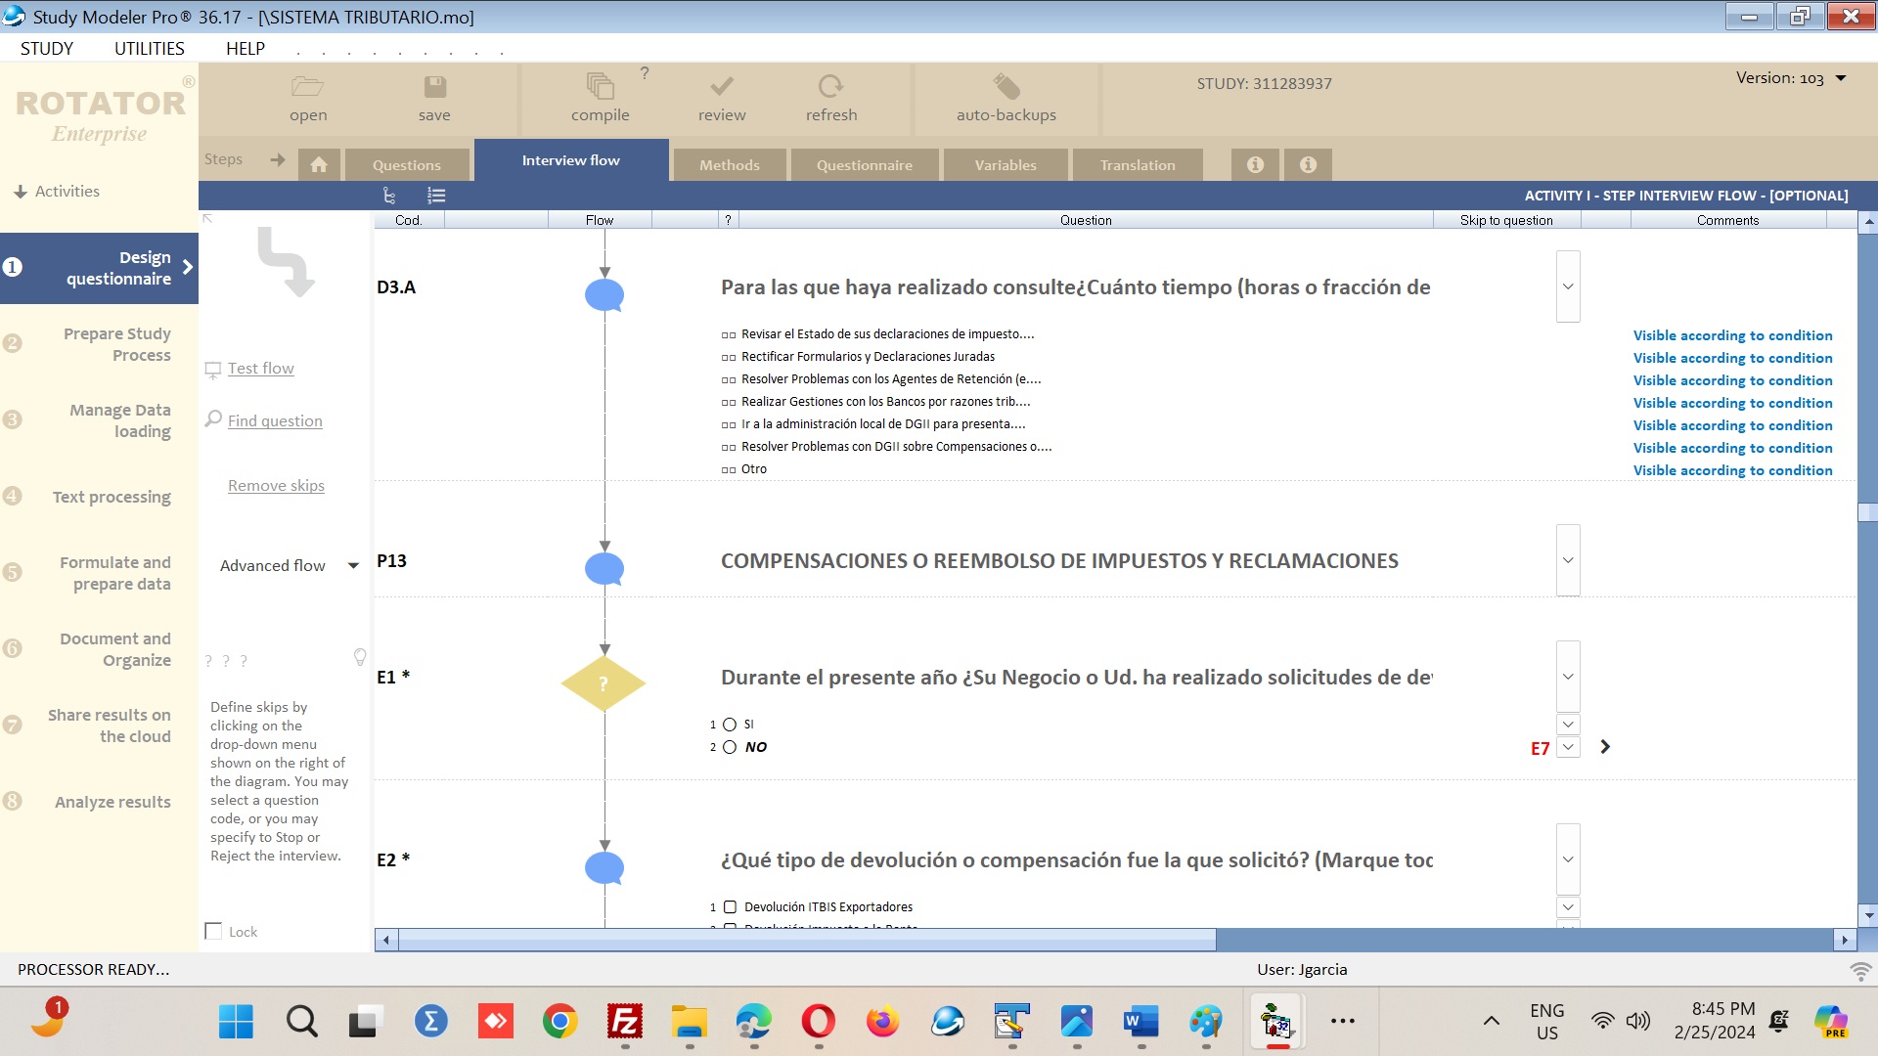Open the auto-backups tool
This screenshot has width=1878, height=1056.
coord(1006,87)
